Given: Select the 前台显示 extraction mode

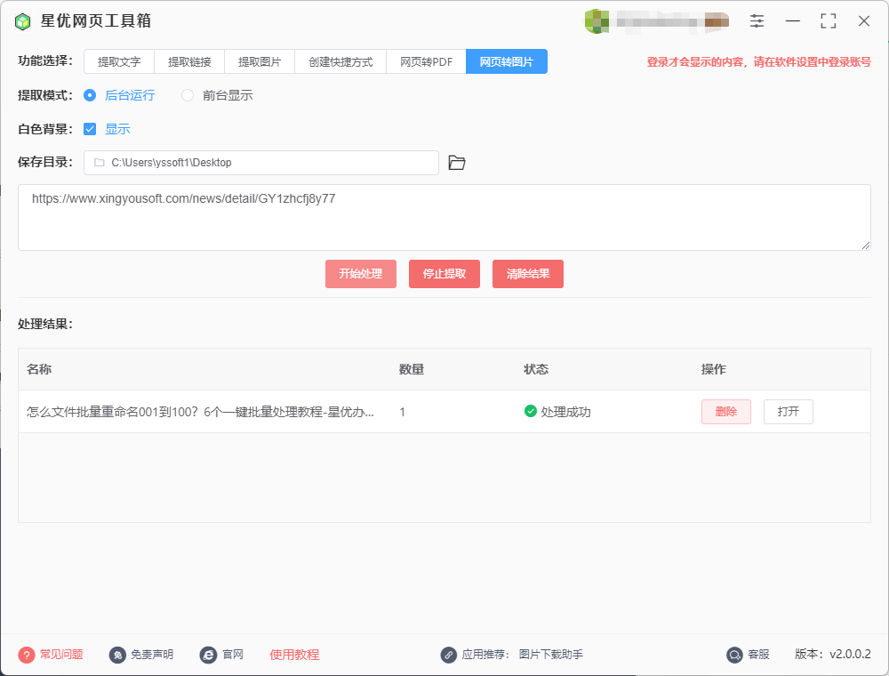Looking at the screenshot, I should click(186, 95).
